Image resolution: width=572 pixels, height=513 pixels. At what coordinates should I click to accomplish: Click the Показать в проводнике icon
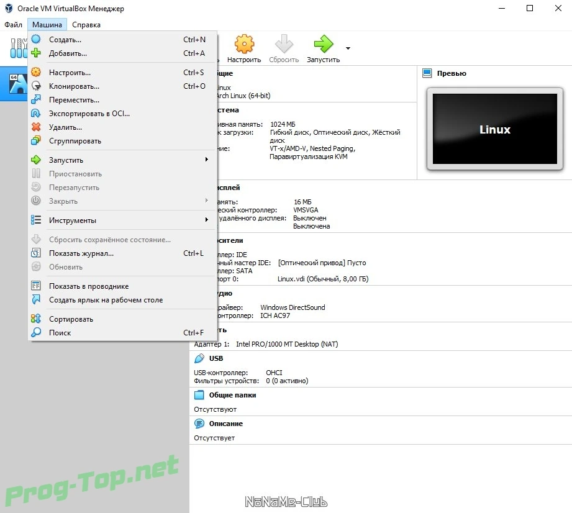pos(36,286)
